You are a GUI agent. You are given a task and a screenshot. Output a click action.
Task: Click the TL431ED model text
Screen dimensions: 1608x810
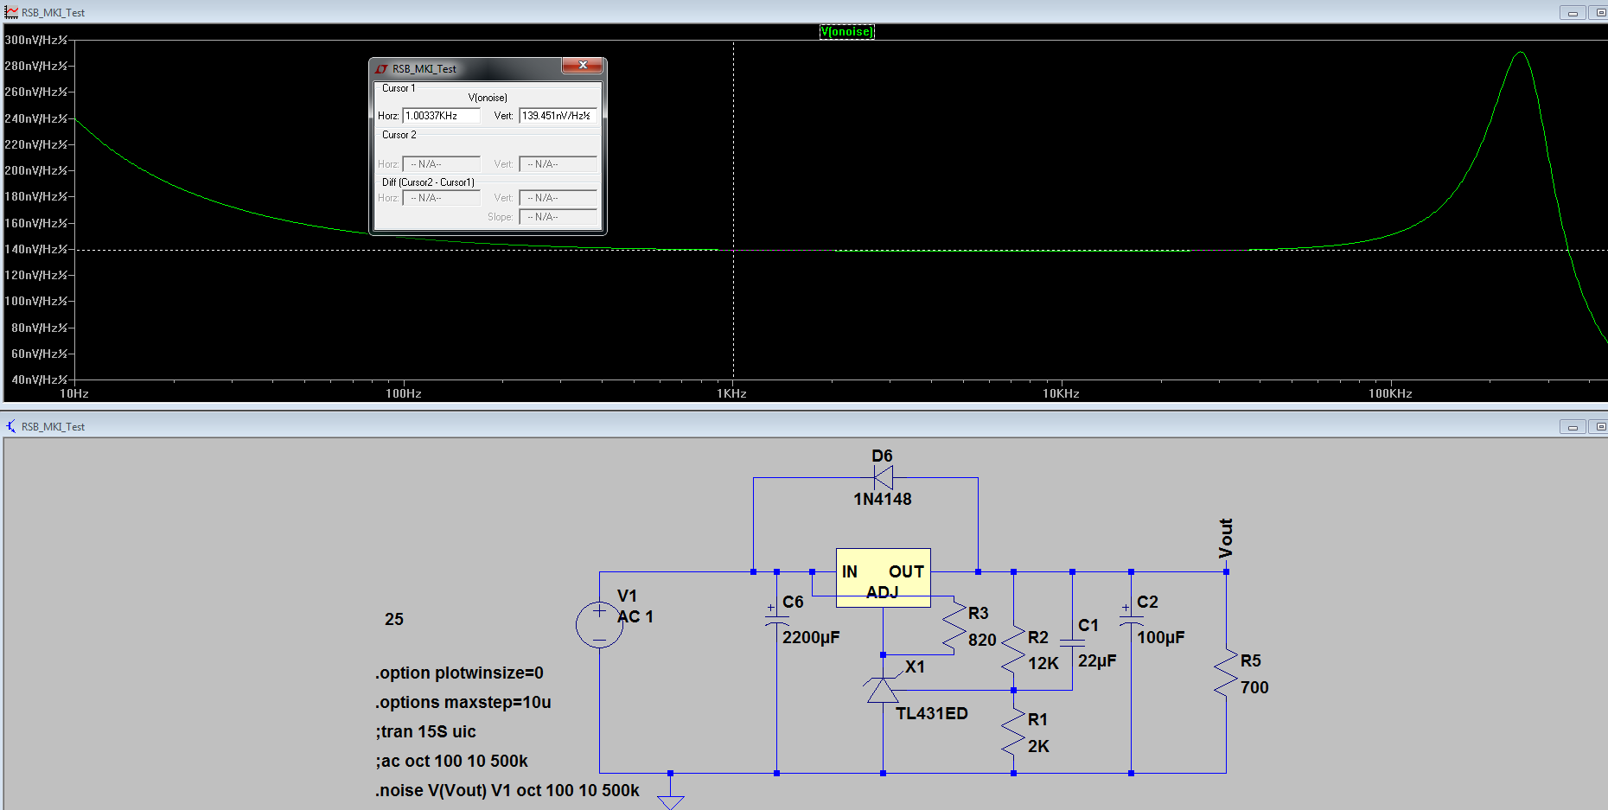[931, 713]
